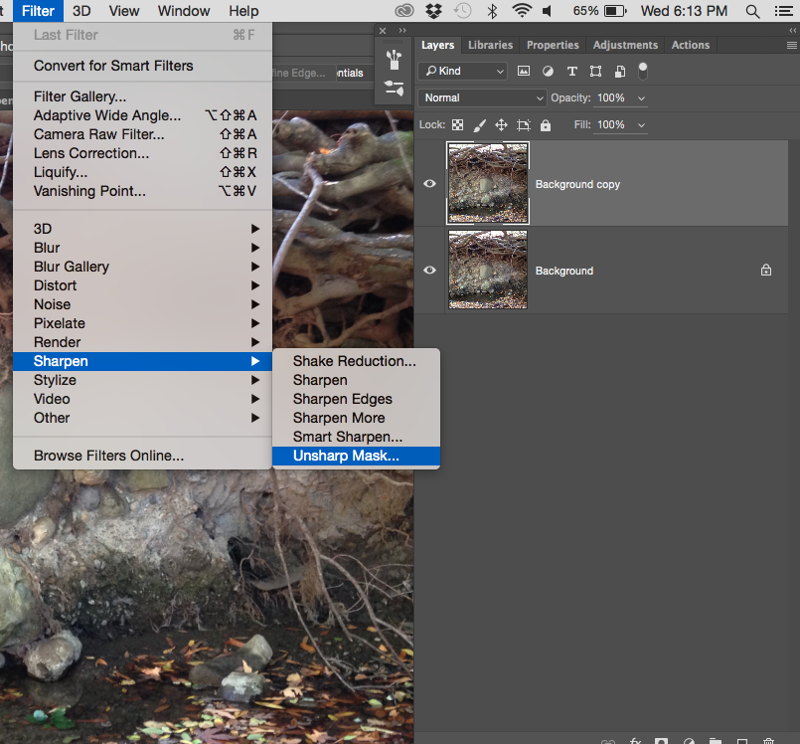Filter layers by type layer icon

(x=572, y=71)
